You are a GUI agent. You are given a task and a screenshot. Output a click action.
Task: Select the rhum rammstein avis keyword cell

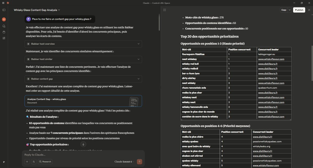pyautogui.click(x=204, y=88)
